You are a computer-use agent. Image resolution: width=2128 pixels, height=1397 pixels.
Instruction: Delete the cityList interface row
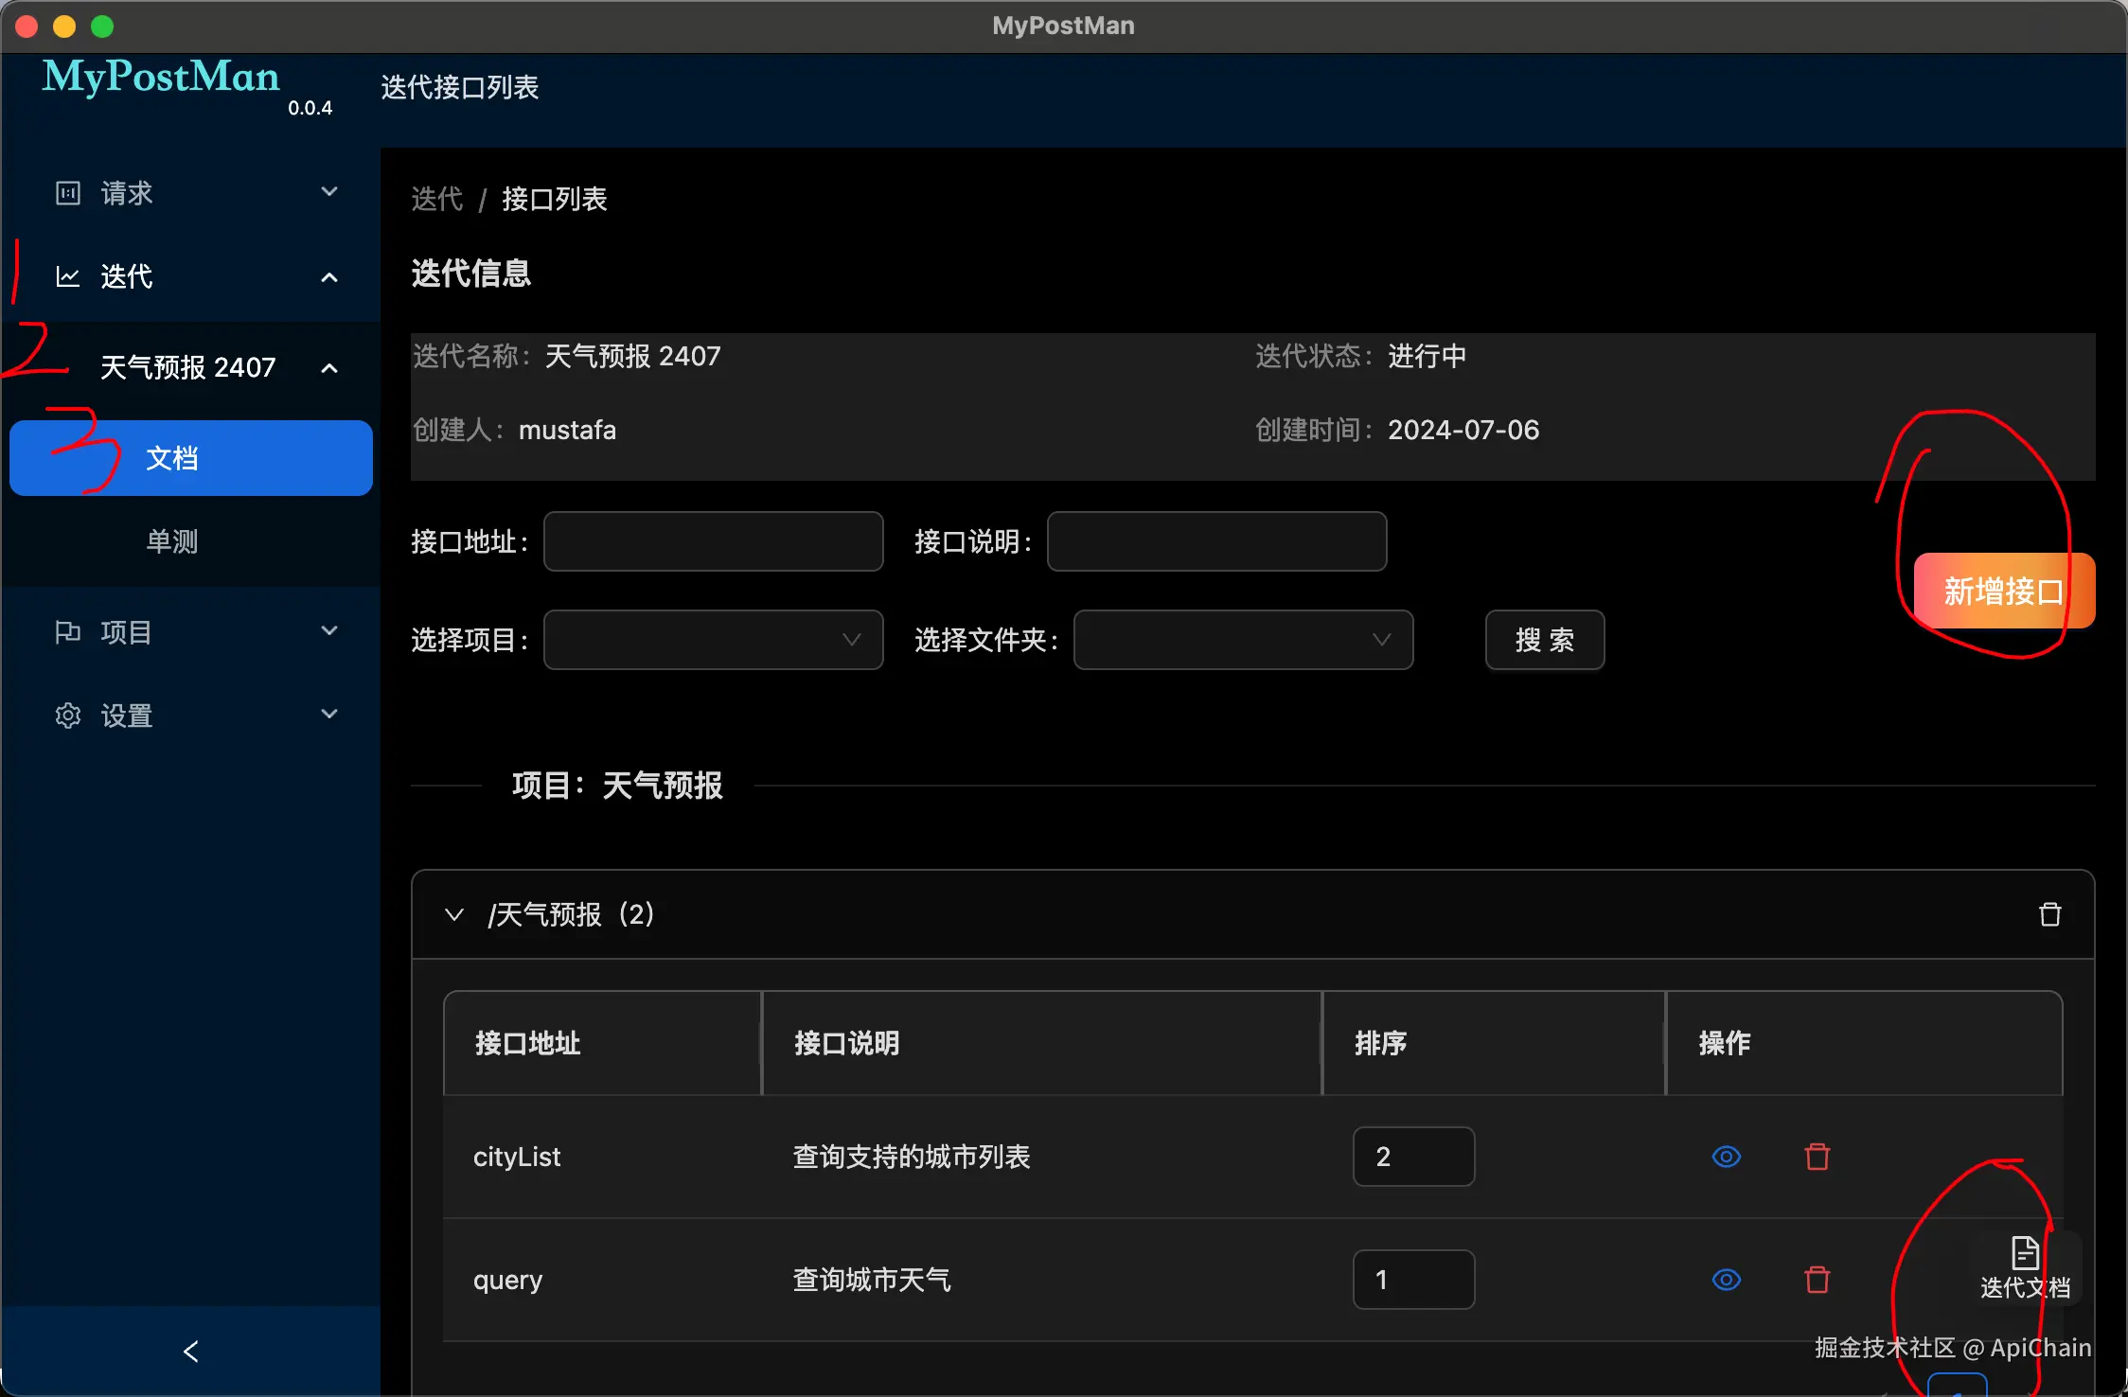pyautogui.click(x=1817, y=1157)
